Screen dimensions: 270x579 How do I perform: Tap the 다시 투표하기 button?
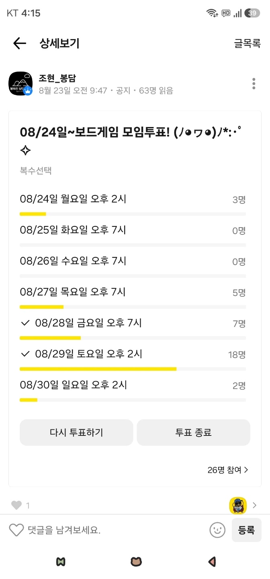point(76,432)
